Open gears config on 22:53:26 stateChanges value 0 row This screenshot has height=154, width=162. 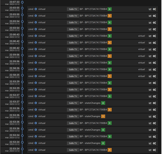point(155,130)
